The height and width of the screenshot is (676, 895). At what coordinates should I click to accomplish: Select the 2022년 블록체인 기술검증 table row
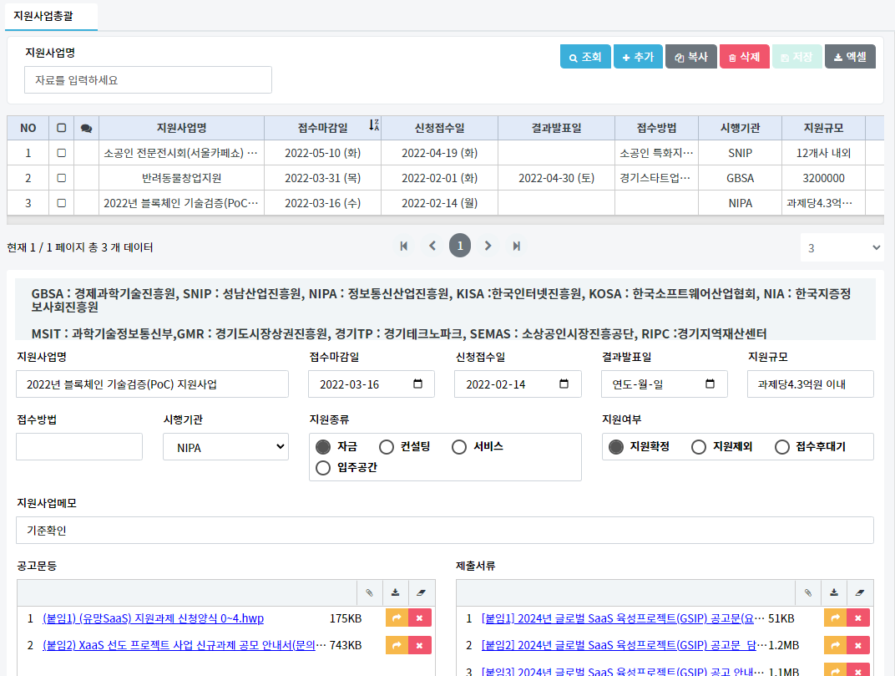[445, 203]
